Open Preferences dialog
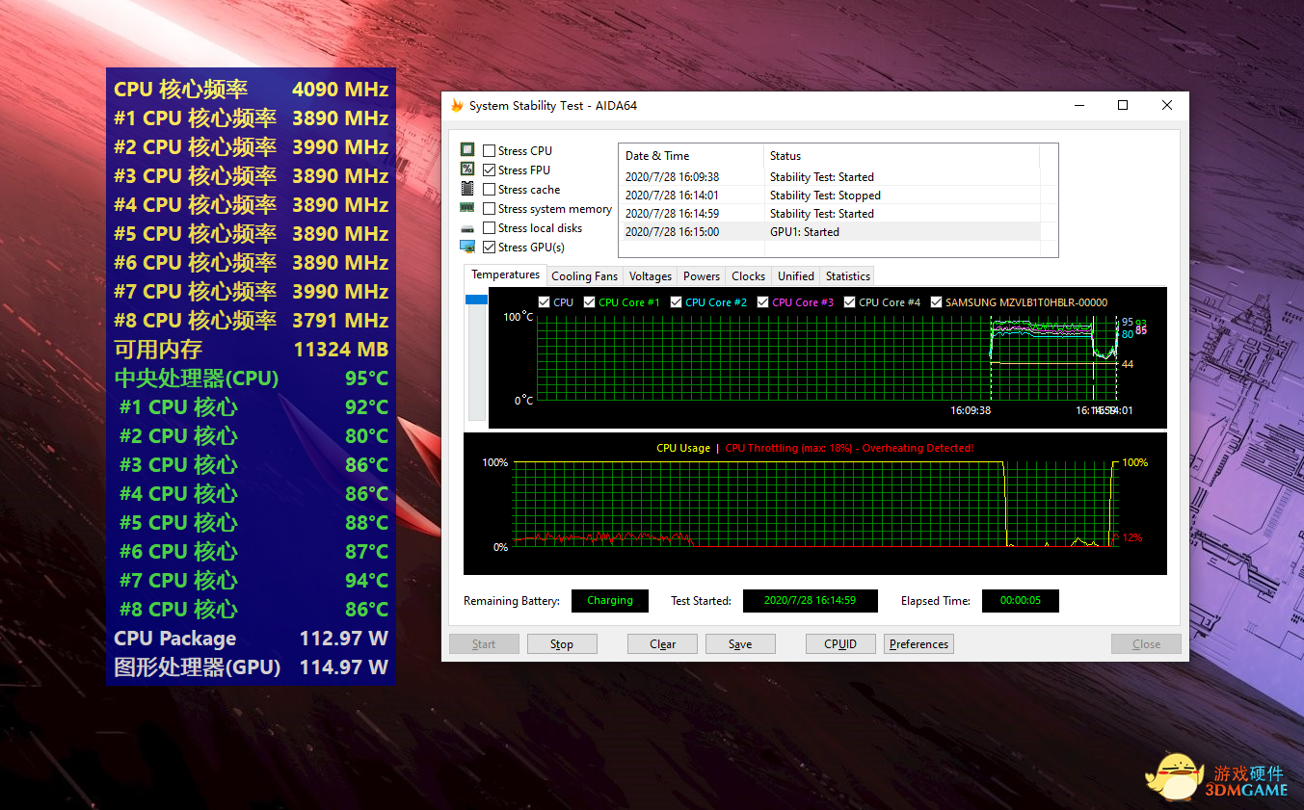 tap(918, 644)
